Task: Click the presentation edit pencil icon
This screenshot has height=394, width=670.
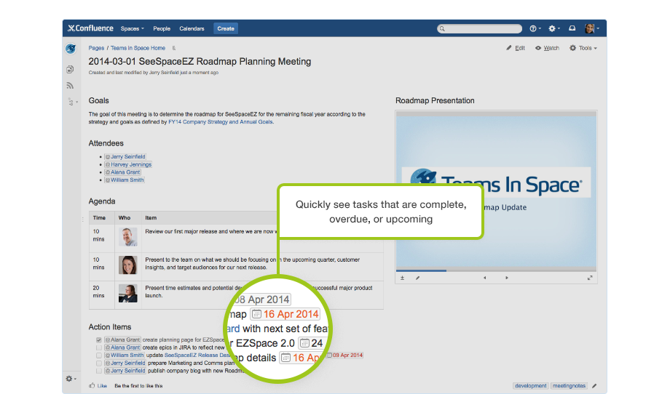Action: coord(417,278)
